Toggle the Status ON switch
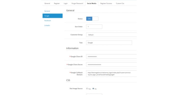 (x=92, y=19)
